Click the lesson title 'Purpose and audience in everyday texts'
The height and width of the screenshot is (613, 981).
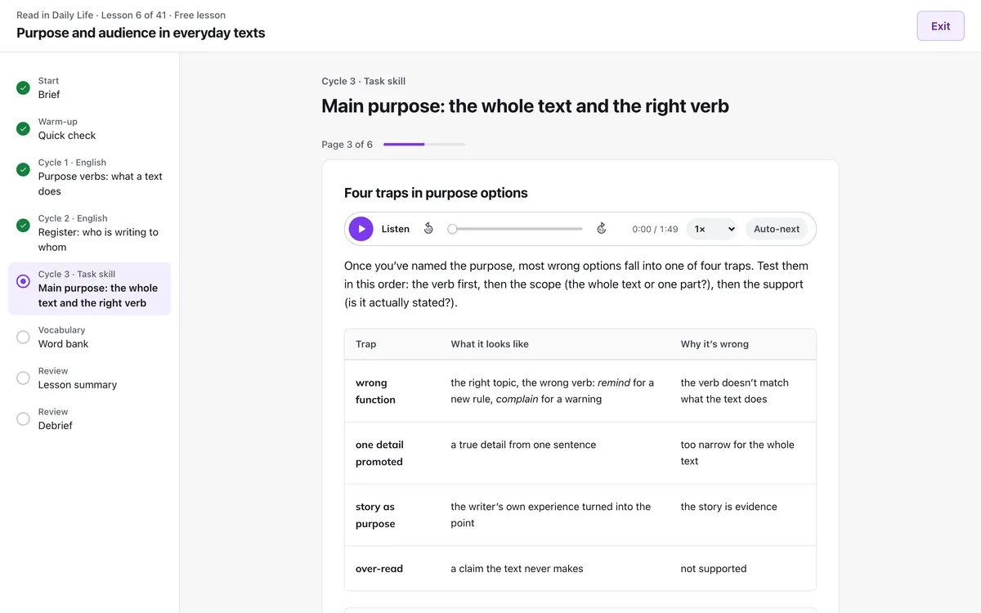[141, 34]
